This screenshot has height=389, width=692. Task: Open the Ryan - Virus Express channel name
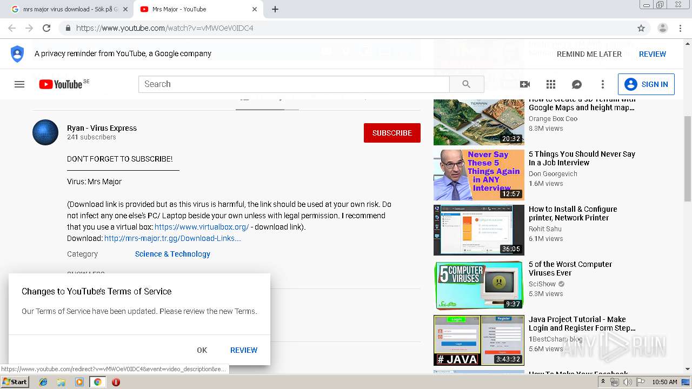102,128
